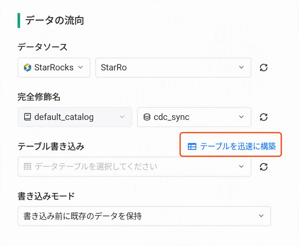Open the cdc_sync database dropdown
299x246 pixels.
[x=194, y=117]
